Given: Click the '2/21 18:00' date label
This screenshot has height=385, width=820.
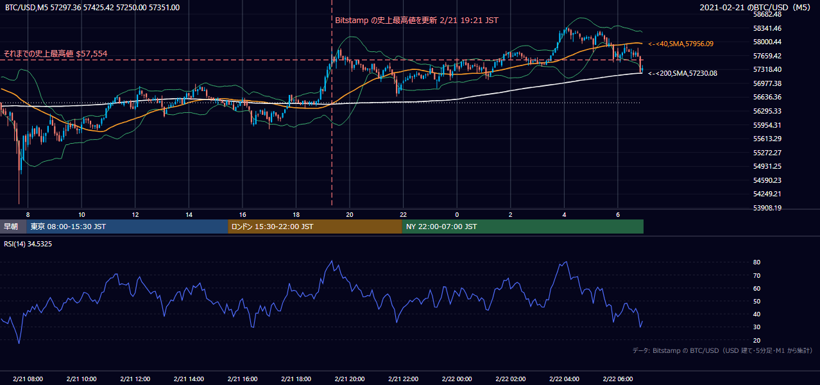Looking at the screenshot, I should (x=296, y=379).
